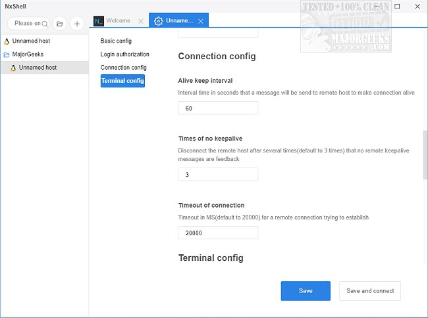Click the Alive keep interval input field
Viewport: 428px width, 318px height.
coord(218,108)
